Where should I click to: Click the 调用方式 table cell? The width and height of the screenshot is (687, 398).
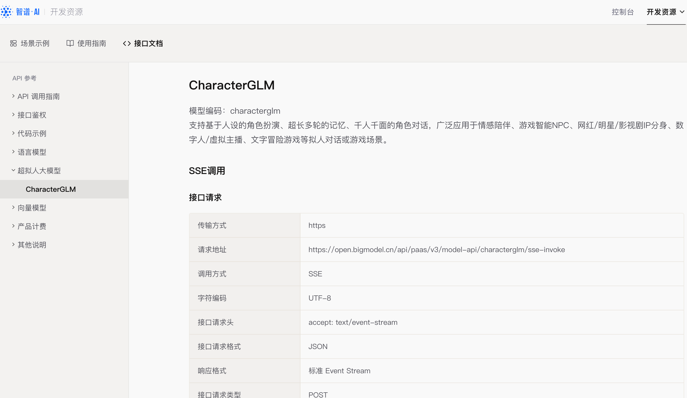click(x=244, y=274)
